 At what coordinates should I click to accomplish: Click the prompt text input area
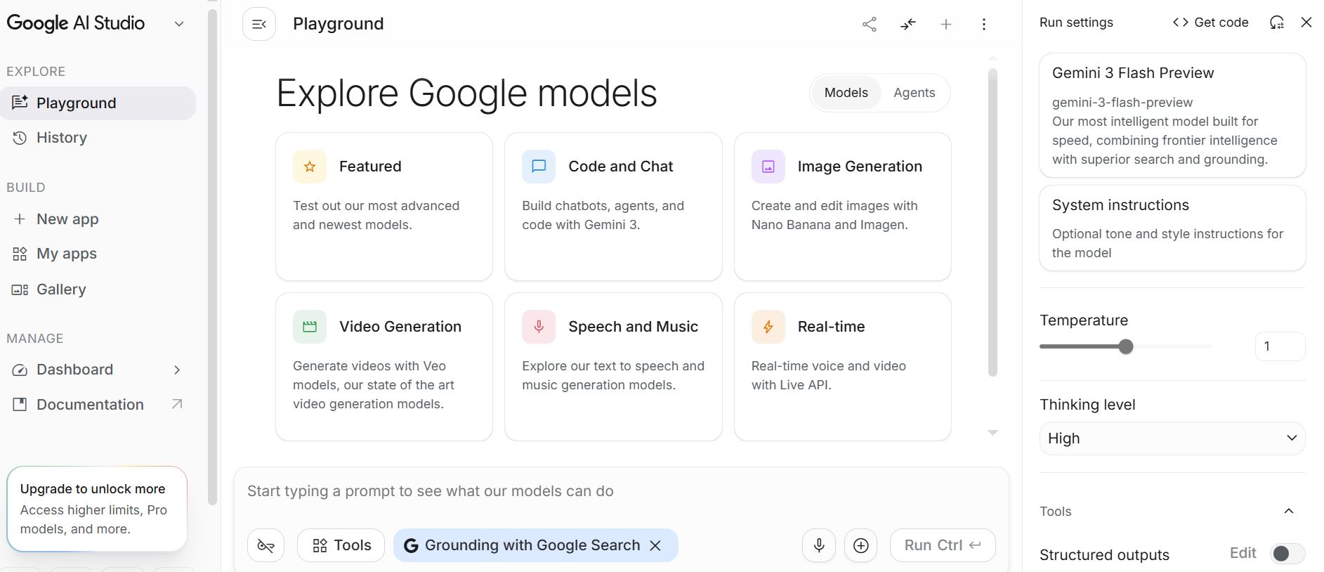pyautogui.click(x=621, y=491)
